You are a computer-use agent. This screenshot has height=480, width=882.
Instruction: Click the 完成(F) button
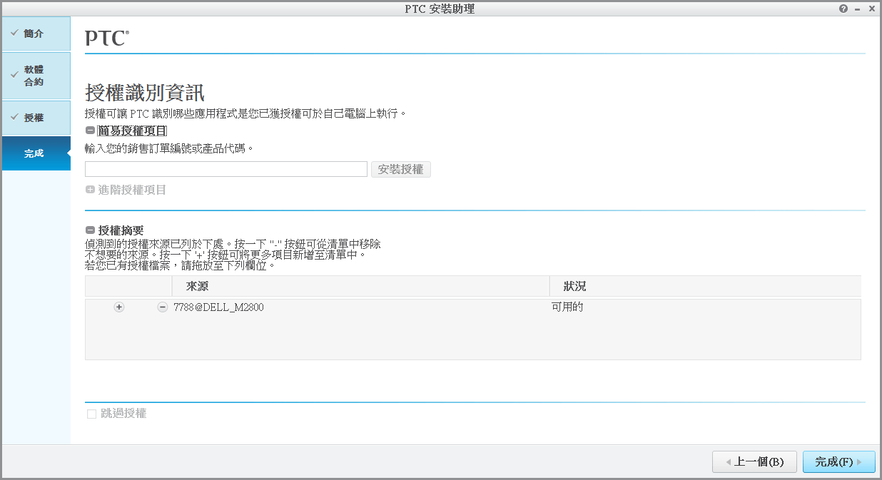(838, 461)
